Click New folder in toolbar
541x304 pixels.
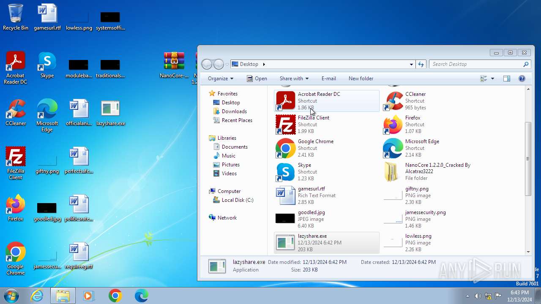coord(361,79)
